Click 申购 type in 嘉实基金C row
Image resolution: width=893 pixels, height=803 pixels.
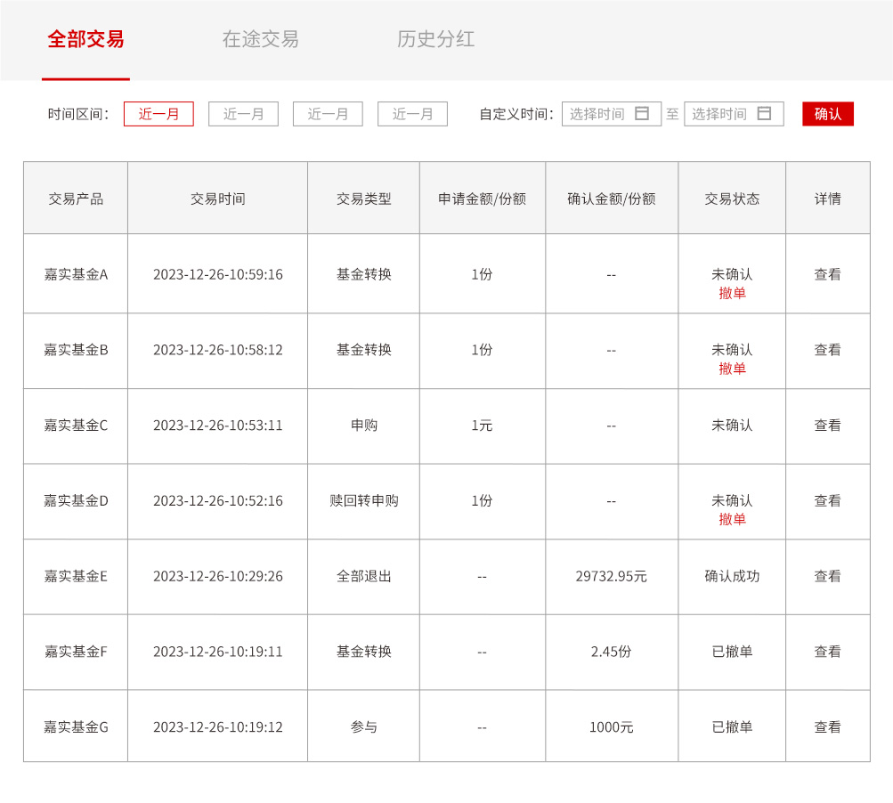point(364,426)
